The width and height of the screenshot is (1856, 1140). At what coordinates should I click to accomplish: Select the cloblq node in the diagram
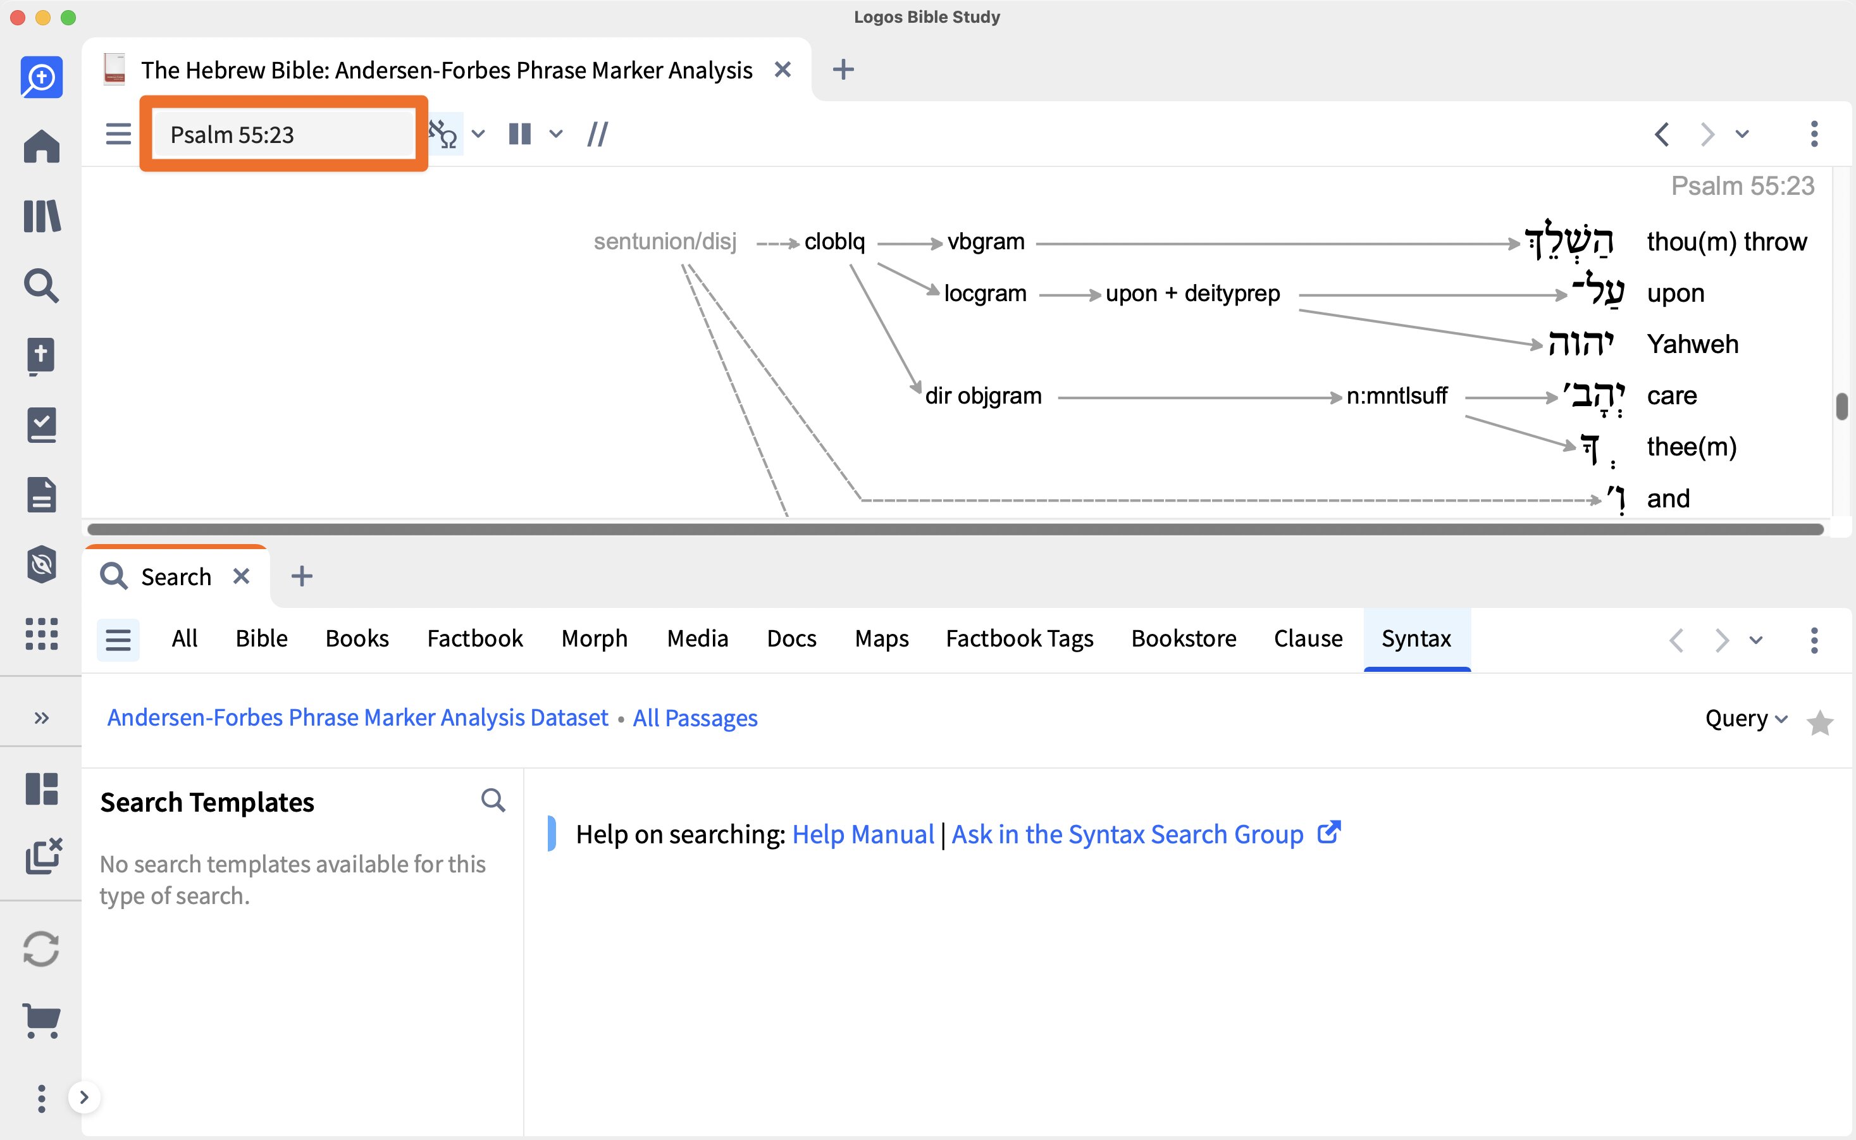pyautogui.click(x=834, y=241)
